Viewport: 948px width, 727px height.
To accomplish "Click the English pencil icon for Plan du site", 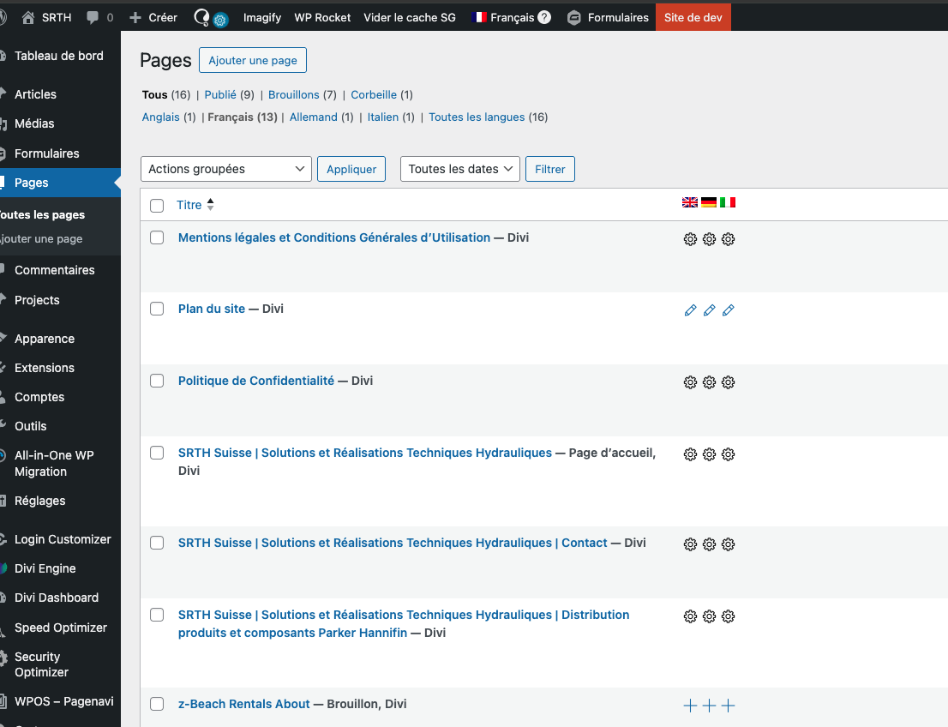I will pyautogui.click(x=690, y=310).
